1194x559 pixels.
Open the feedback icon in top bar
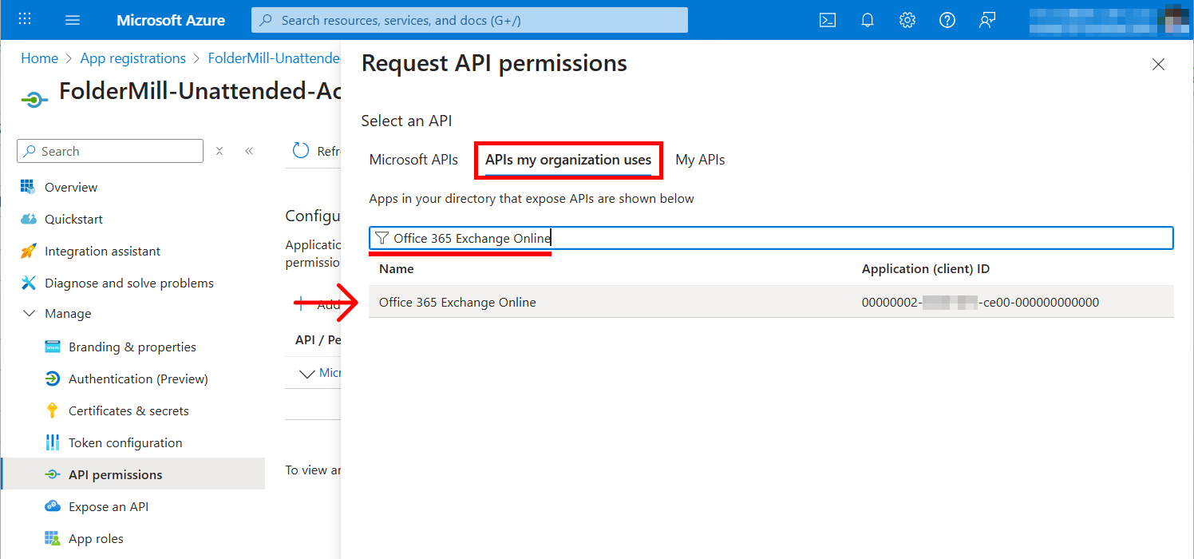(987, 20)
